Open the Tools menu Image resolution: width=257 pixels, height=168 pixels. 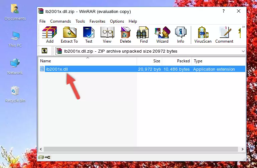click(80, 21)
